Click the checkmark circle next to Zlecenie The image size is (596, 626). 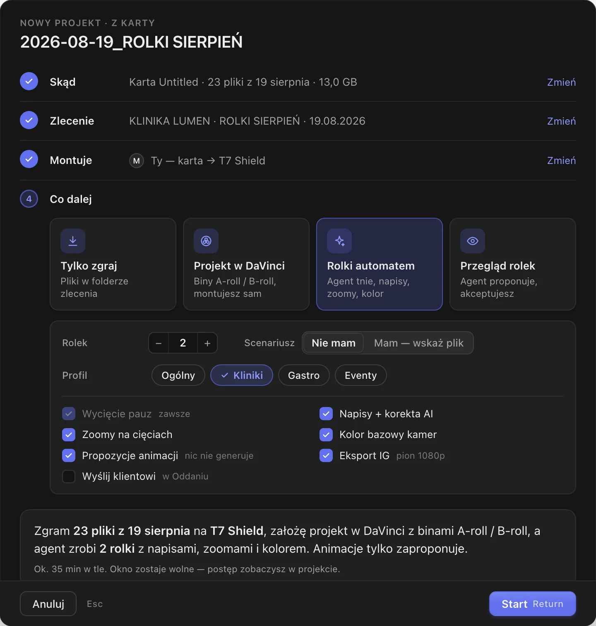click(x=29, y=120)
